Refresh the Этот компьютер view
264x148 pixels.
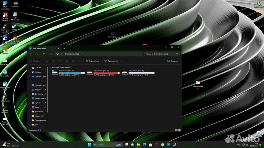coord(50,54)
